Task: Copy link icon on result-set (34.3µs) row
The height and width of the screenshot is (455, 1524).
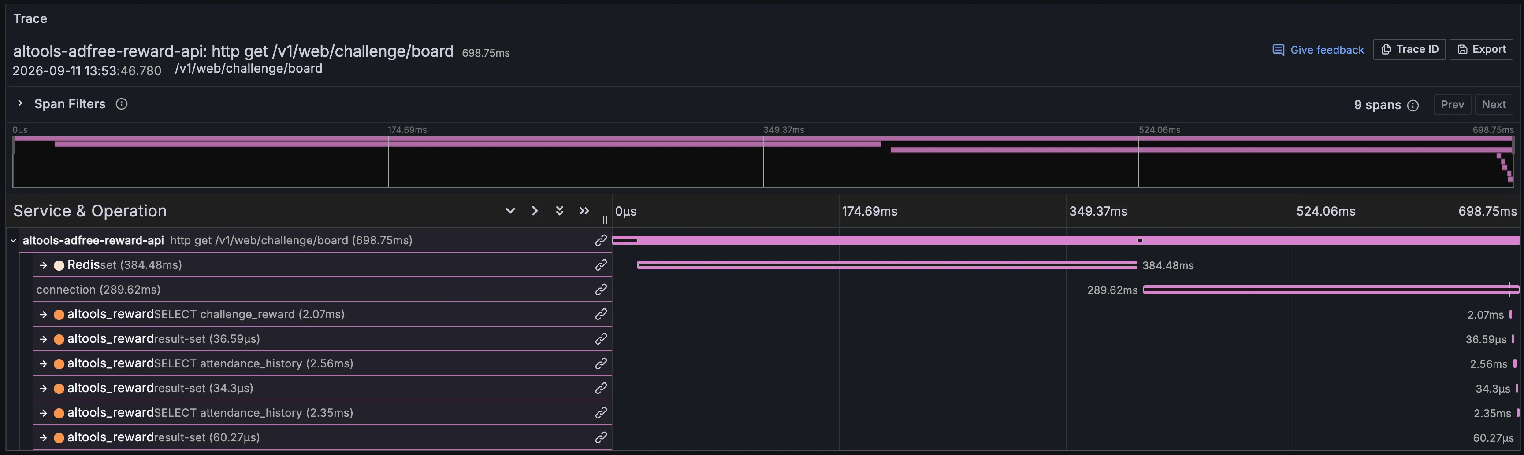Action: click(601, 388)
